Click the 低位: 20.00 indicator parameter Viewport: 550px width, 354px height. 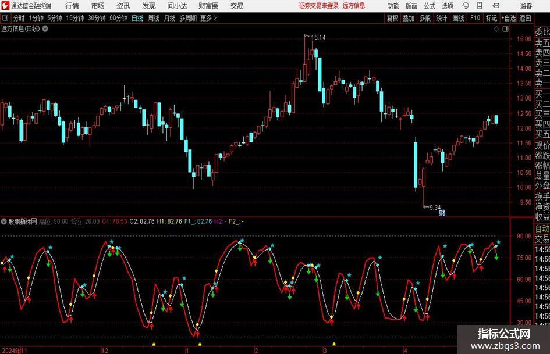(85, 221)
